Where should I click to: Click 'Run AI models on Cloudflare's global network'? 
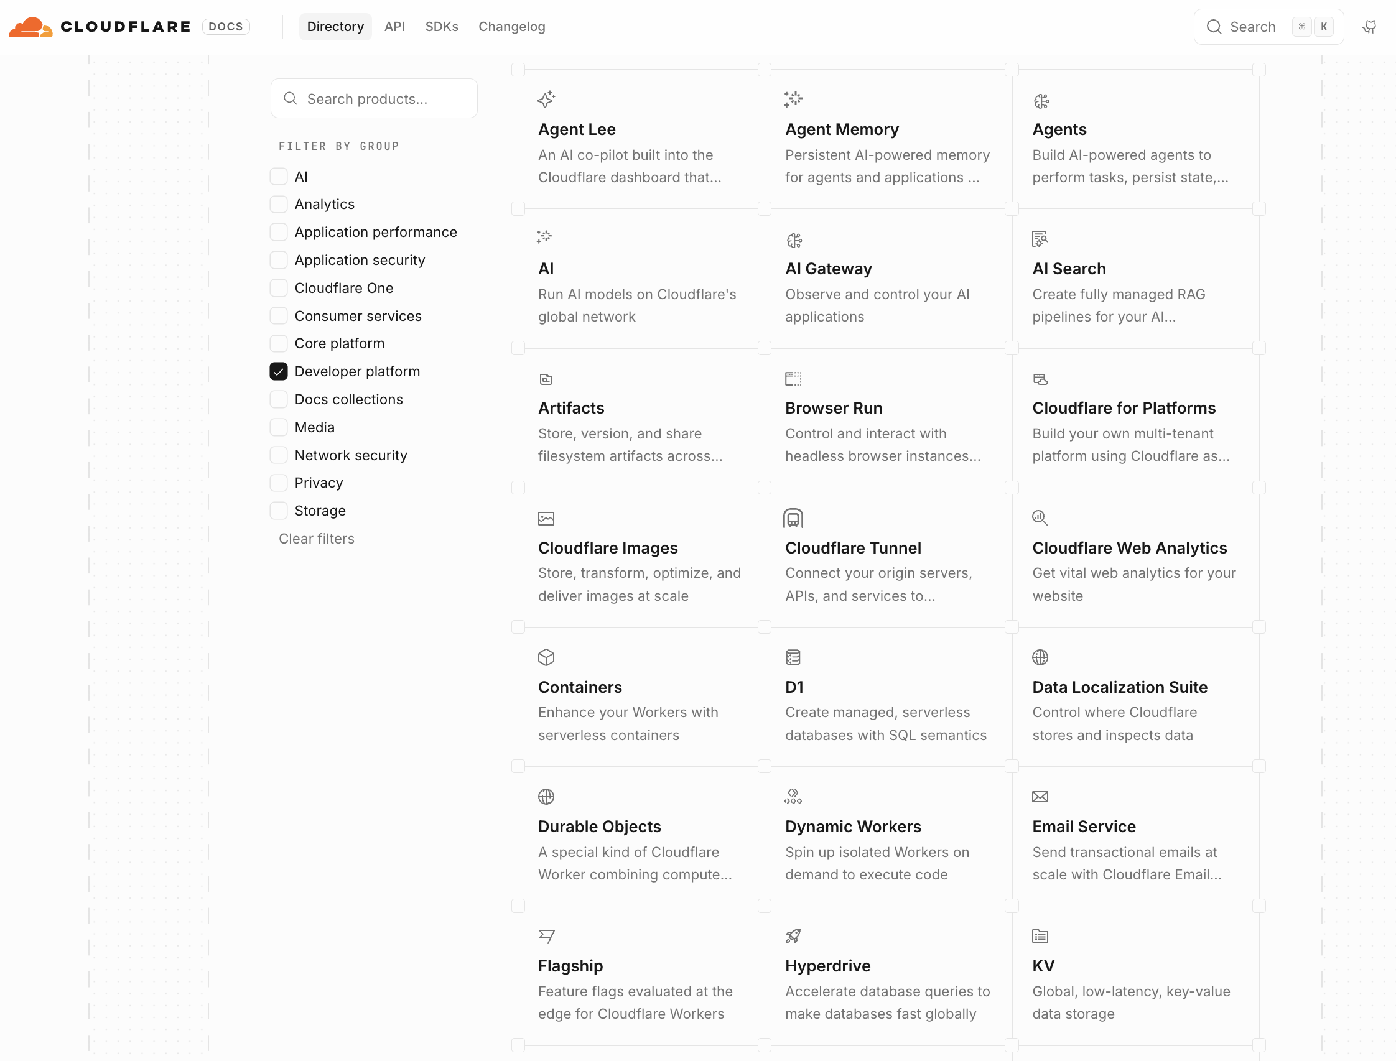(x=638, y=305)
